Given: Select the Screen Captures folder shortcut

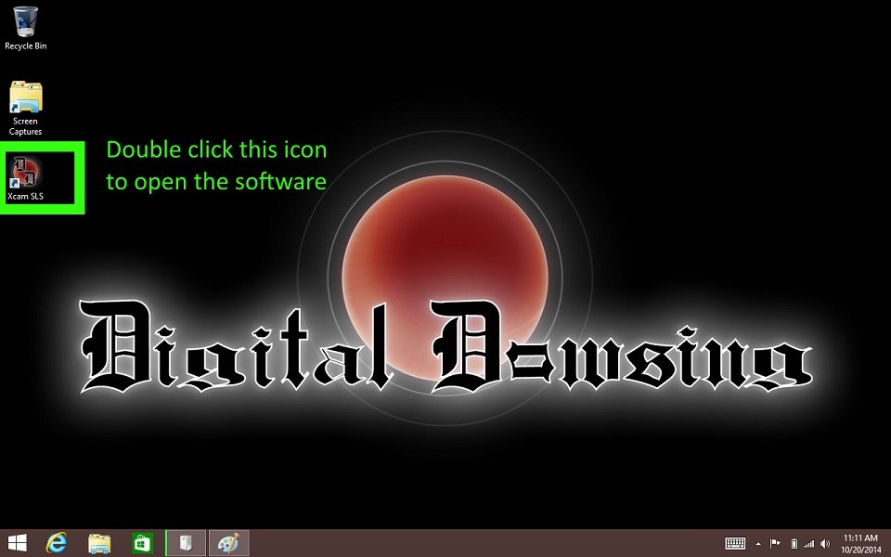Looking at the screenshot, I should [x=26, y=109].
